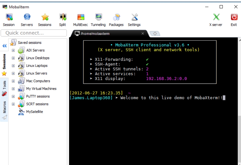Screen dimensions: 241x165
Task: Split the terminal view
Action: (x=63, y=17)
